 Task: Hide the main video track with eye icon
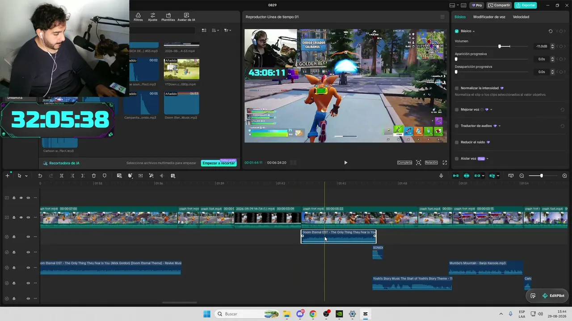(21, 218)
